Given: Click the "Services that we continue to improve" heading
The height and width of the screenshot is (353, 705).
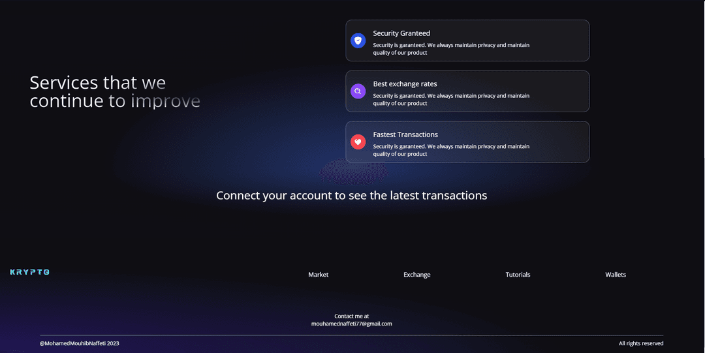Looking at the screenshot, I should 115,92.
